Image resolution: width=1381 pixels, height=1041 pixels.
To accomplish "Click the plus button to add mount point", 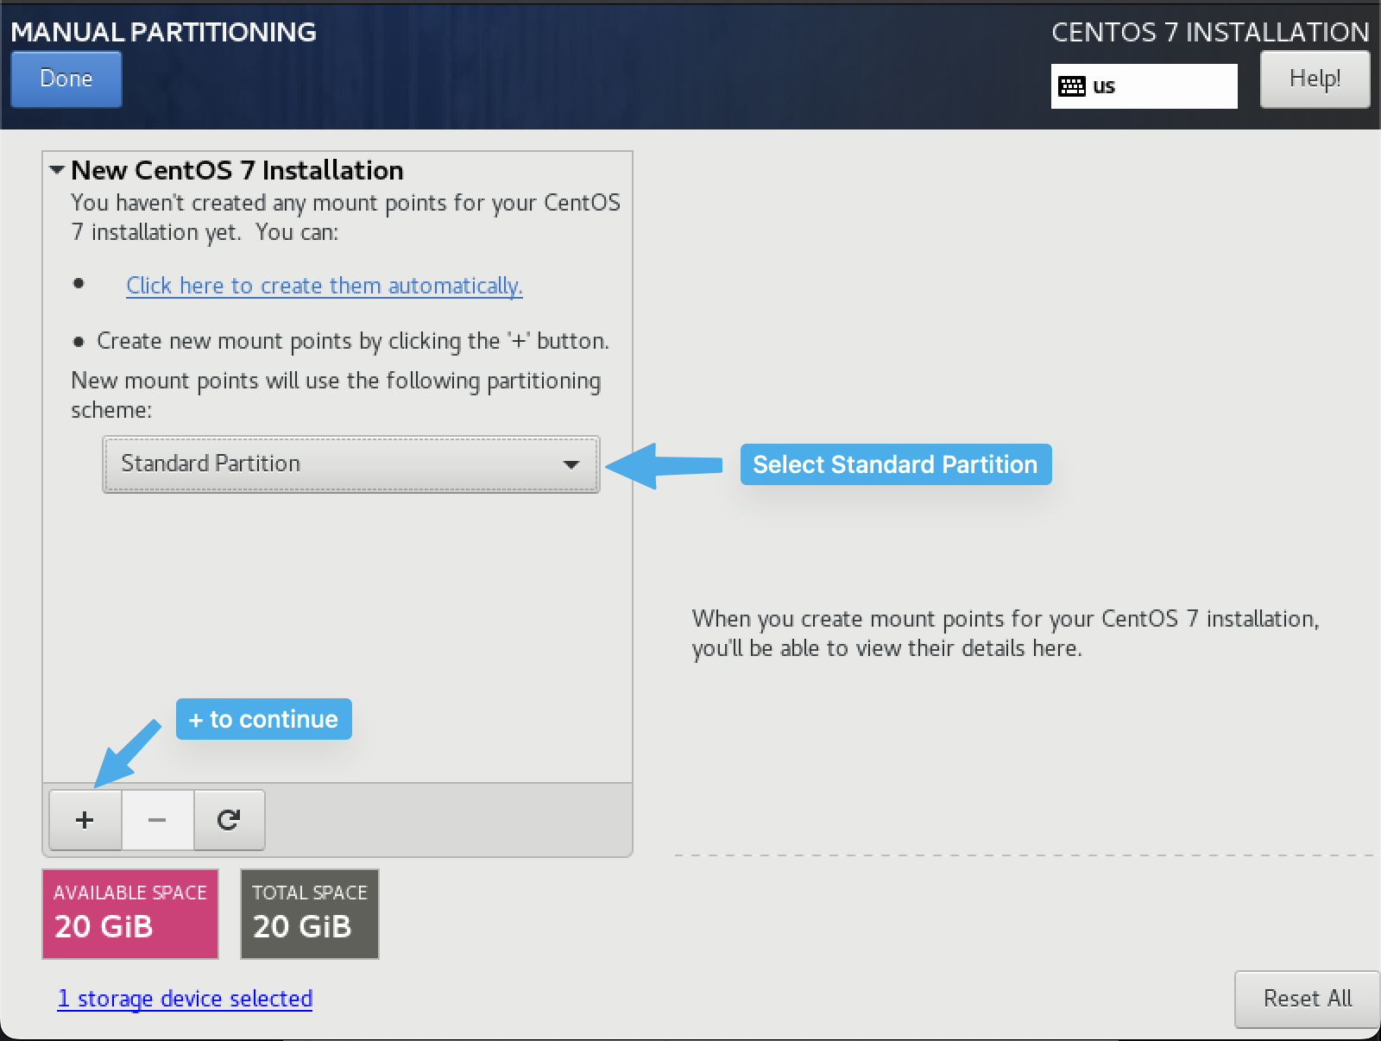I will click(85, 820).
